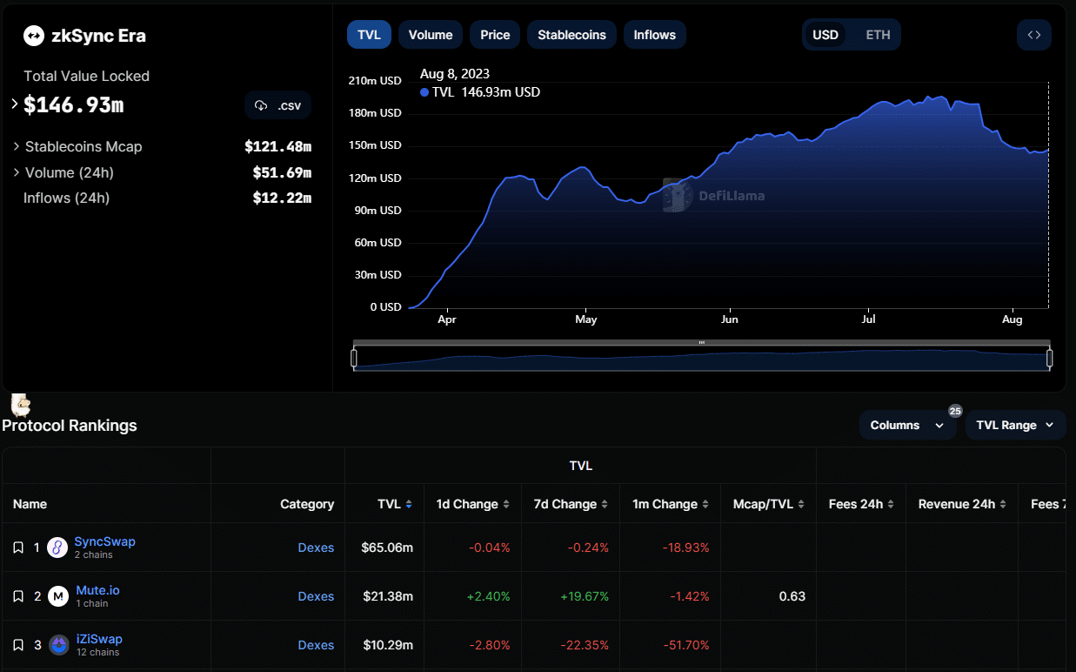Viewport: 1076px width, 672px height.
Task: Click SyncSwap's -0.04% 1d change
Action: 490,548
